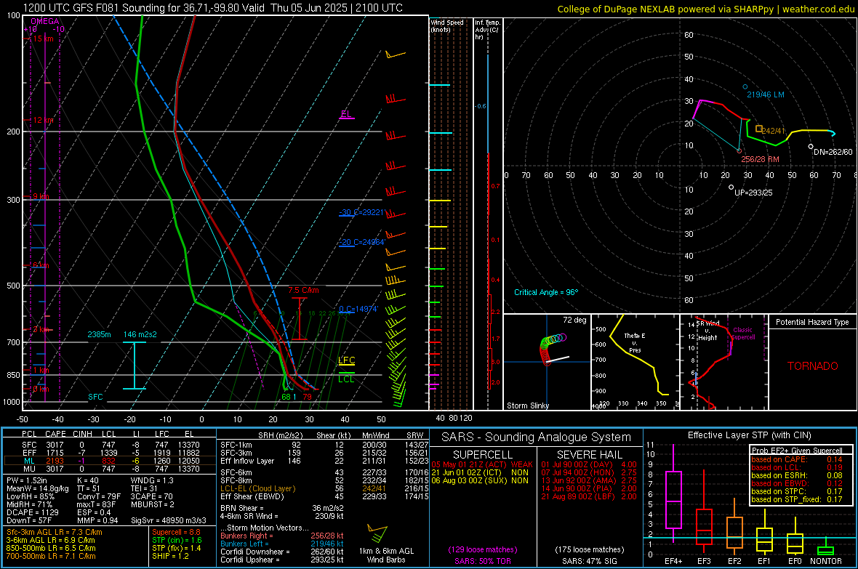Click the 2385m effective inflow label
The height and width of the screenshot is (569, 858).
pyautogui.click(x=99, y=334)
